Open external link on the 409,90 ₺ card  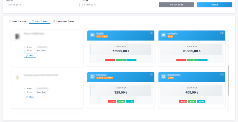click(x=222, y=74)
